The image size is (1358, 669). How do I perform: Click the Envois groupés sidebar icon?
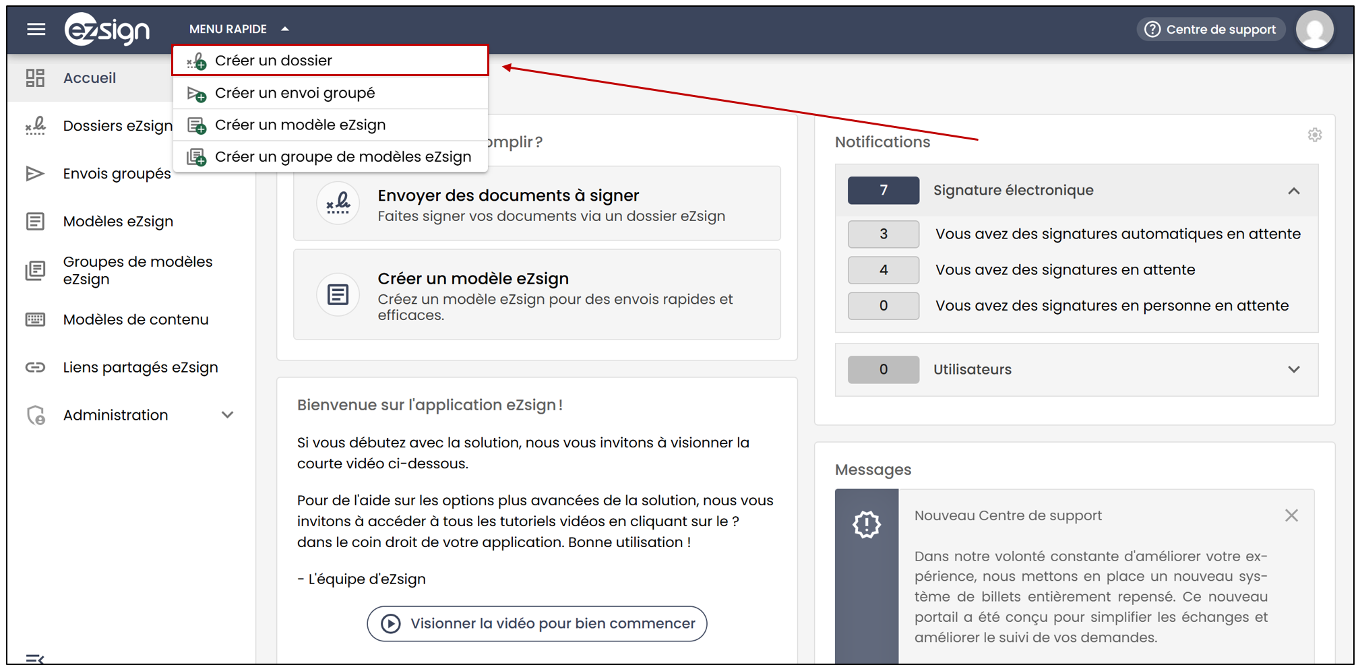pyautogui.click(x=35, y=174)
